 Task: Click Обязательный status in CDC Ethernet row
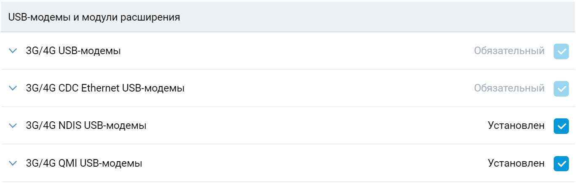[509, 89]
